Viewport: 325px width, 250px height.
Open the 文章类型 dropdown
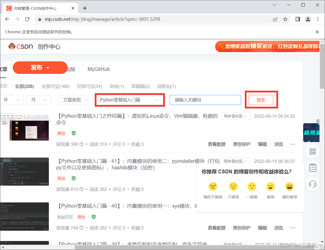76,100
